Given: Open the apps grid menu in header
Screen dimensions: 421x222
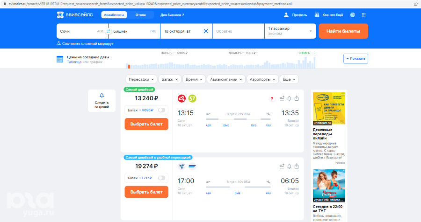Looking at the screenshot, I should (x=363, y=15).
